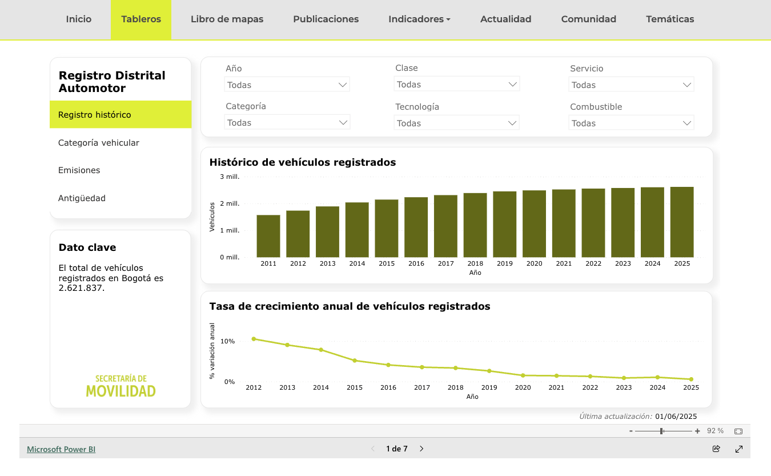Select the Categoría vehicular page
The width and height of the screenshot is (771, 476).
pyautogui.click(x=99, y=143)
